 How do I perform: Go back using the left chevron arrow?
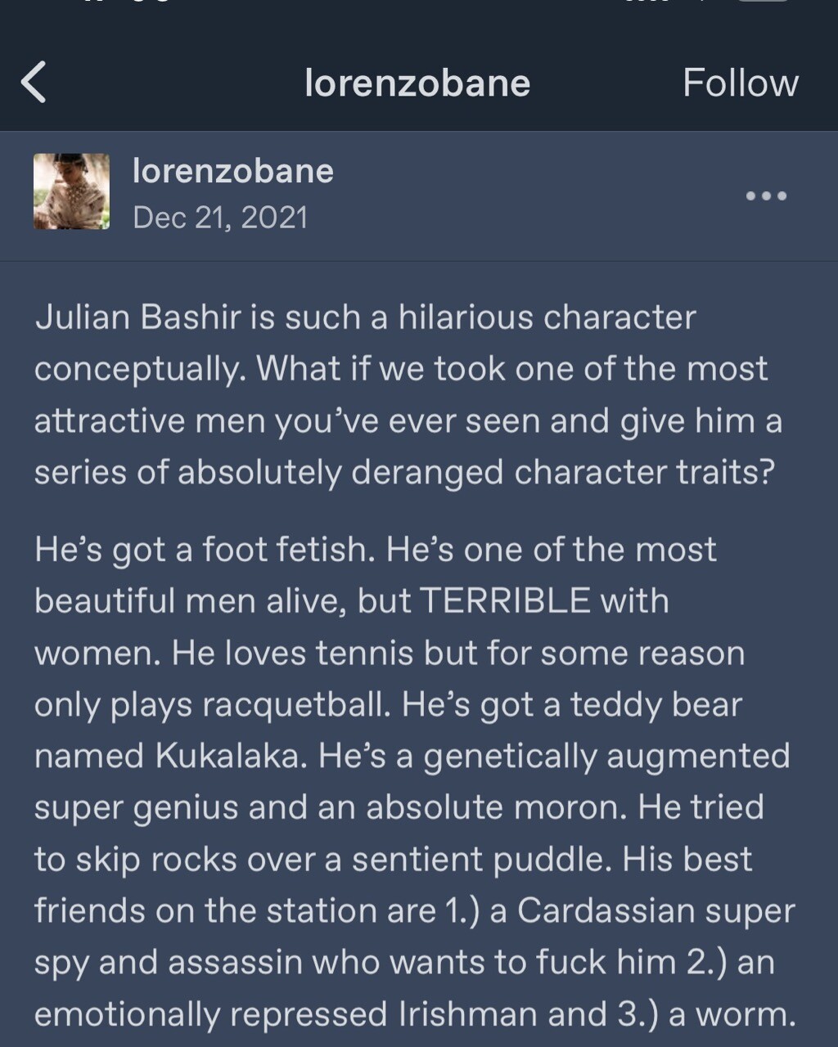(x=34, y=83)
